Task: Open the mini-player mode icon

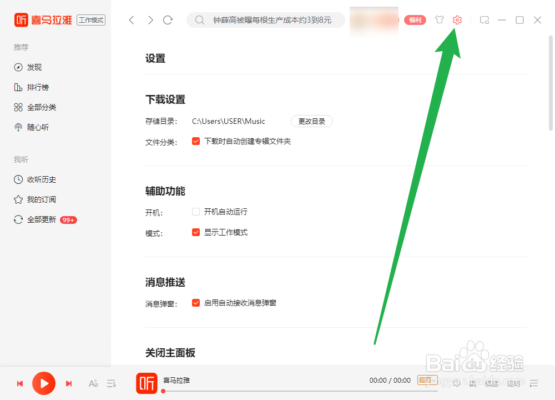Action: [484, 20]
